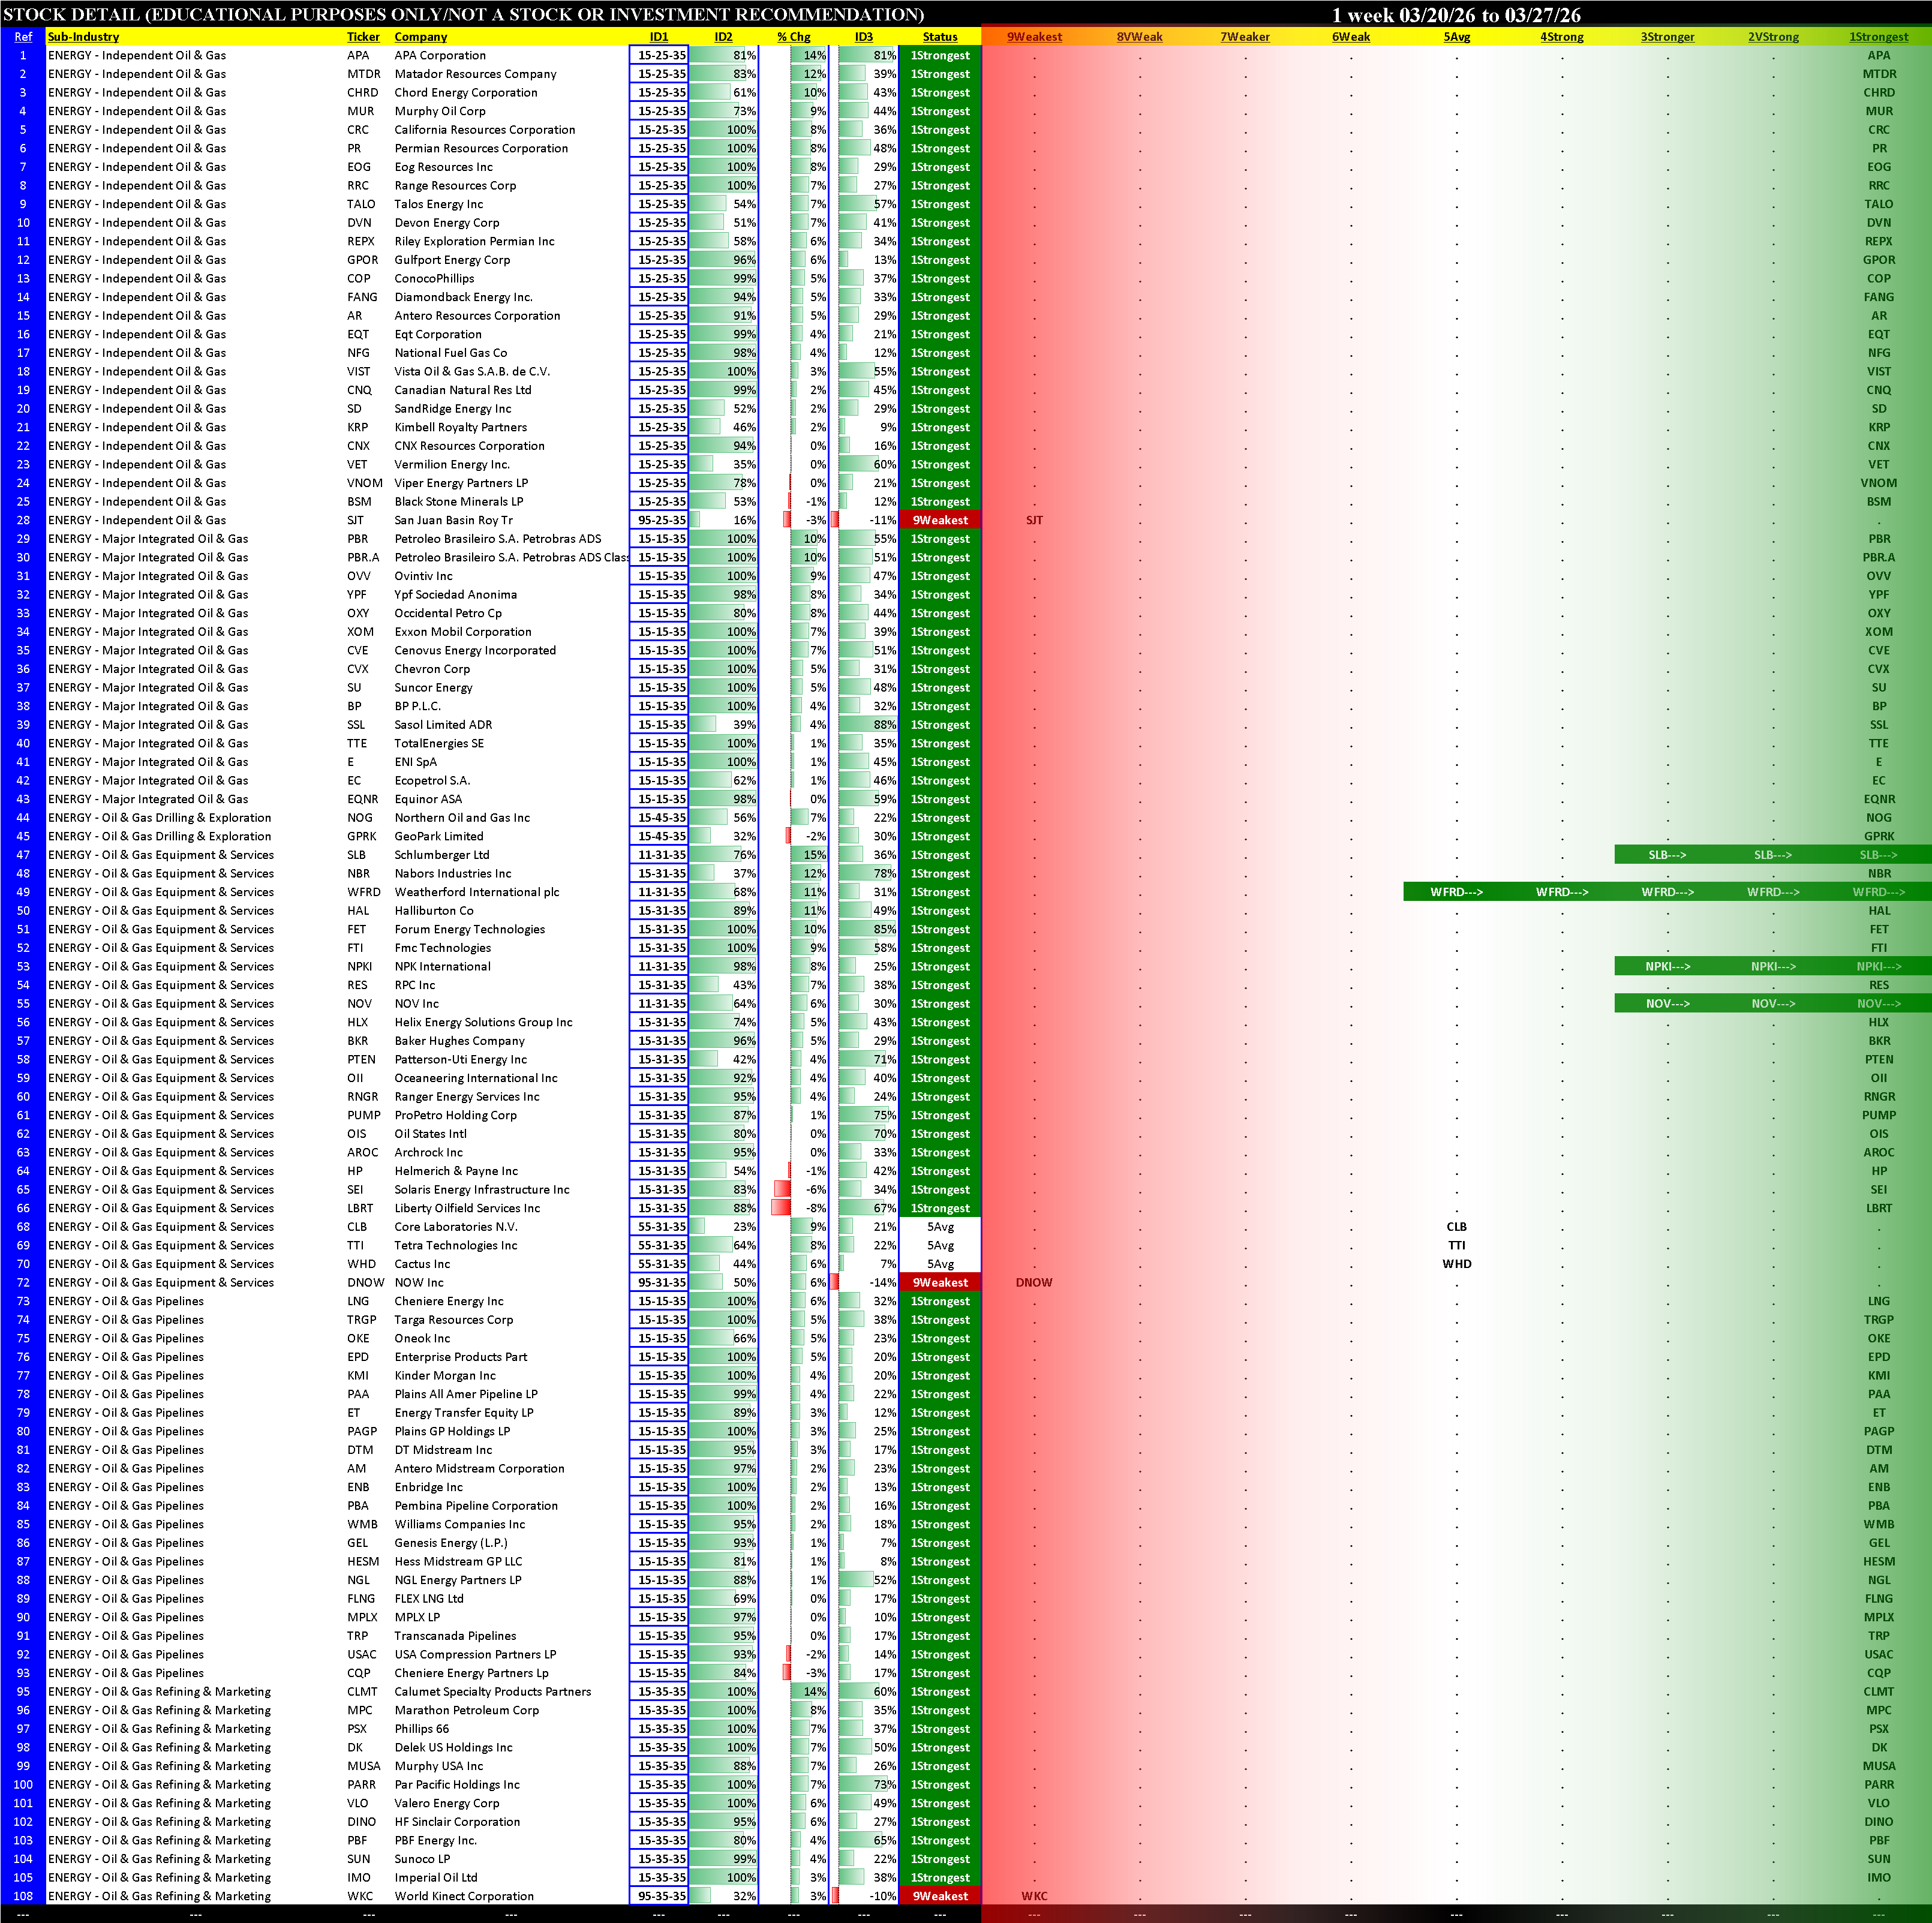This screenshot has width=1932, height=1923.
Task: Click the CLB marker in the 5Avg column
Action: click(x=1456, y=1227)
